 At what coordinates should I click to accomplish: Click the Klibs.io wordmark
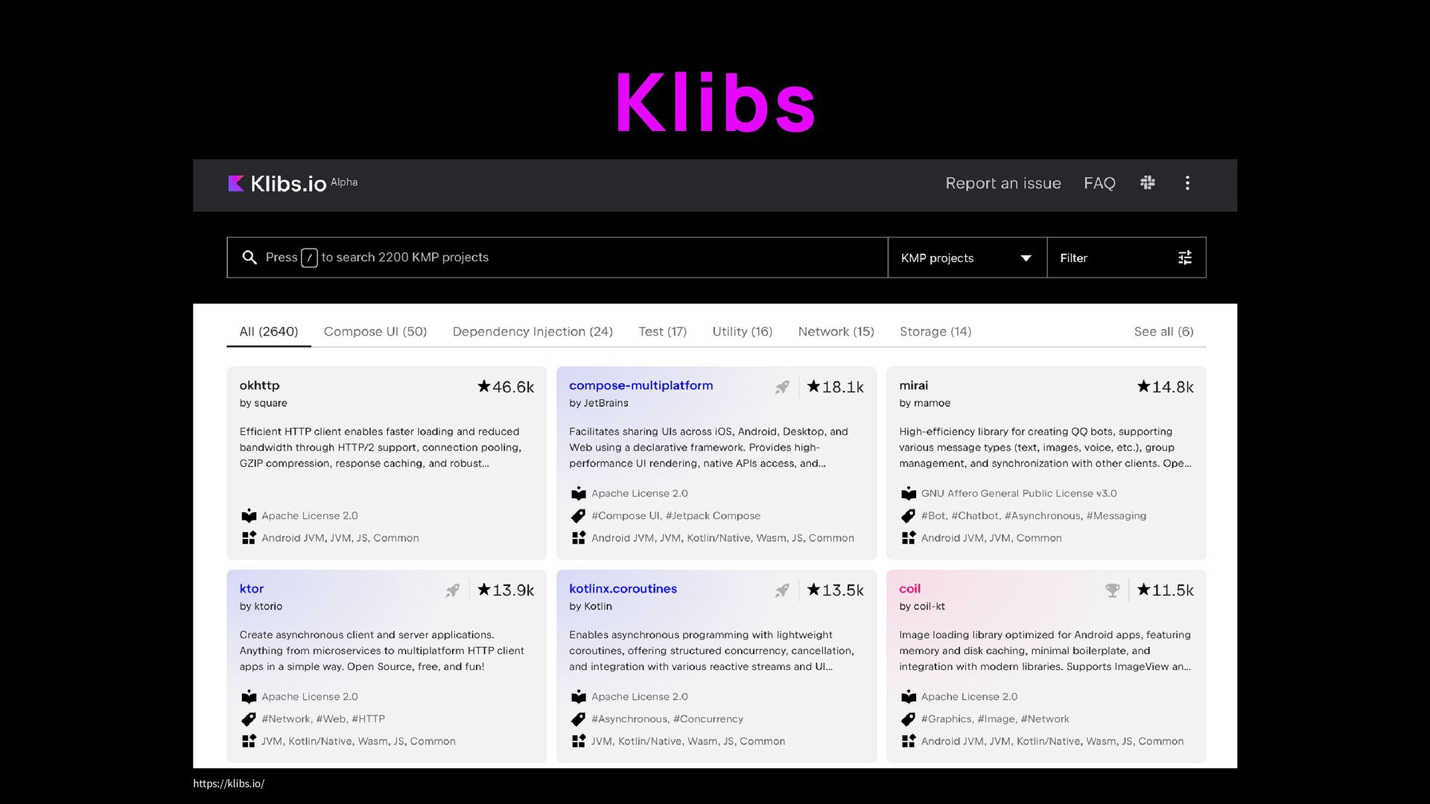click(x=288, y=184)
